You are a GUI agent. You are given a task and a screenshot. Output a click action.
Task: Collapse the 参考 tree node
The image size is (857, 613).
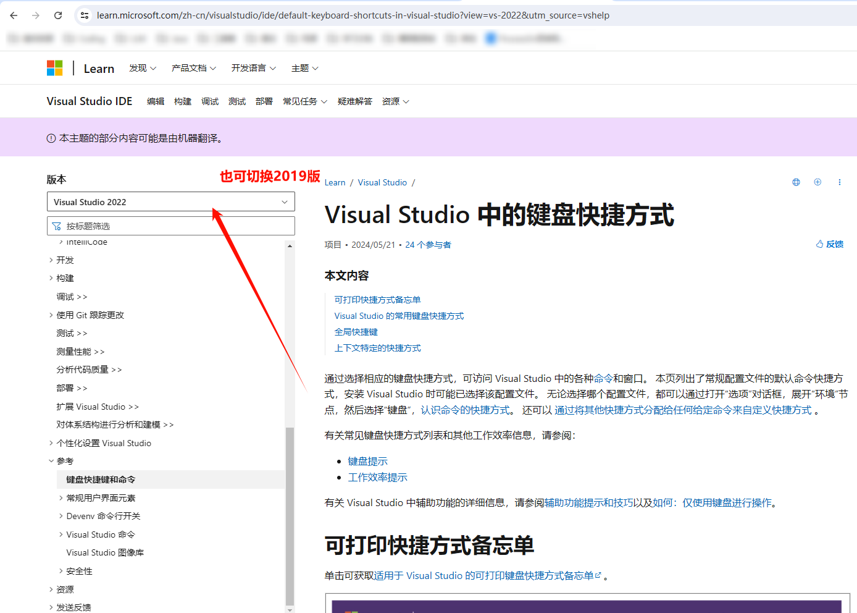point(51,461)
